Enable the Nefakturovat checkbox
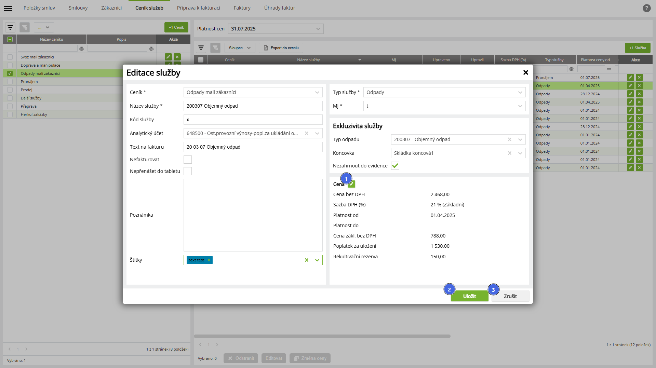Viewport: 656px width, 368px height. click(x=188, y=160)
